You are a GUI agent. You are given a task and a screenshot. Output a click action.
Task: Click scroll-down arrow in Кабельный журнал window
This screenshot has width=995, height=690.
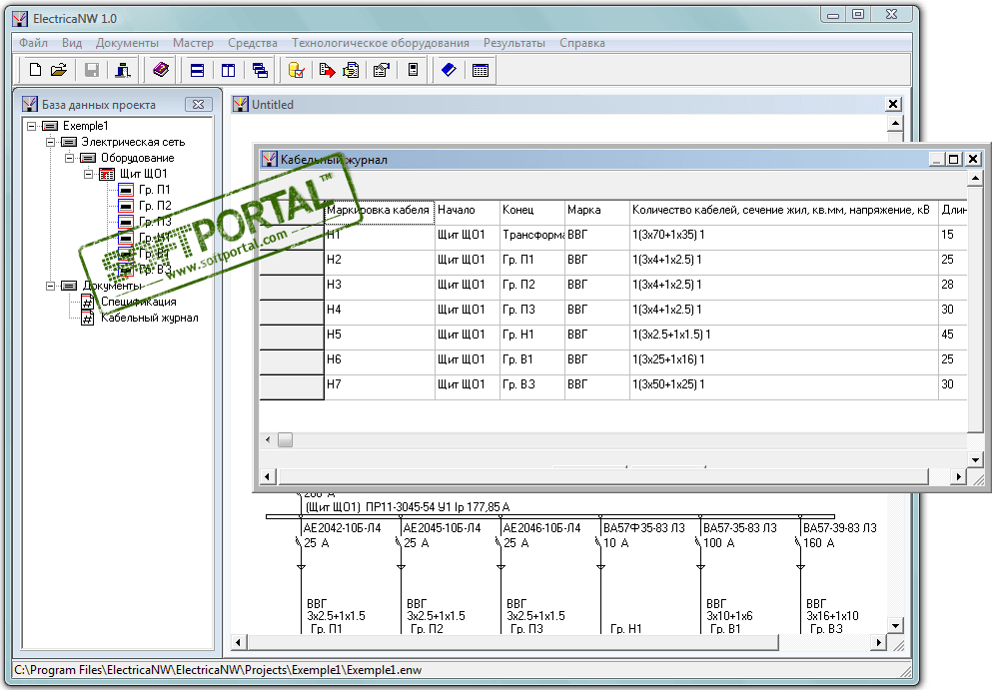[975, 459]
